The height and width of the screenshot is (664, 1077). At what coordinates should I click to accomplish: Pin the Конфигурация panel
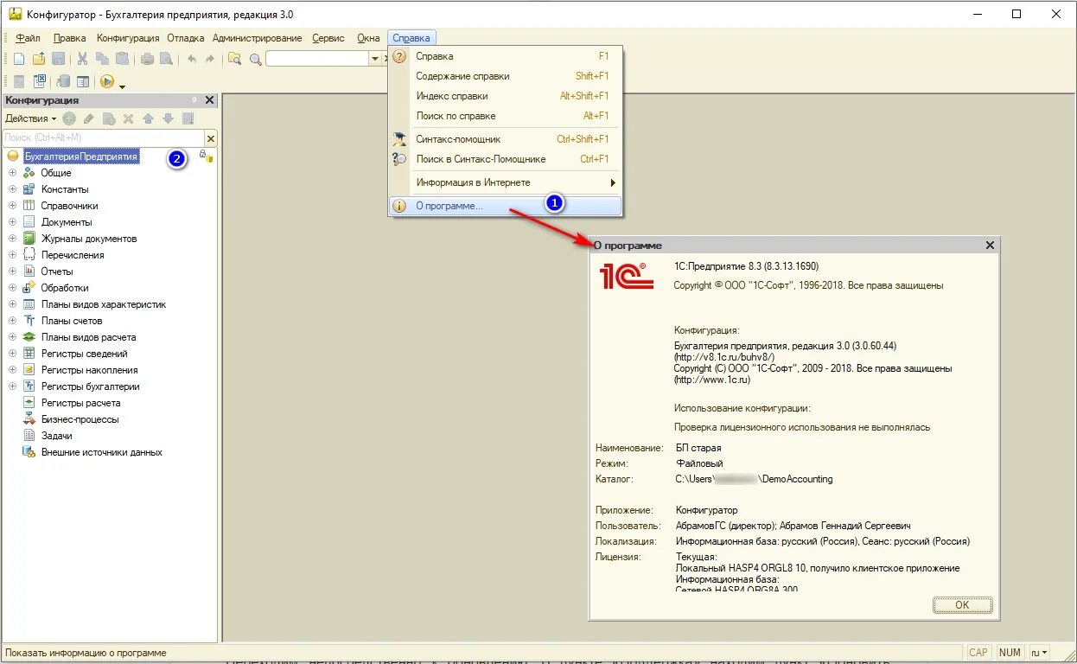pos(194,100)
